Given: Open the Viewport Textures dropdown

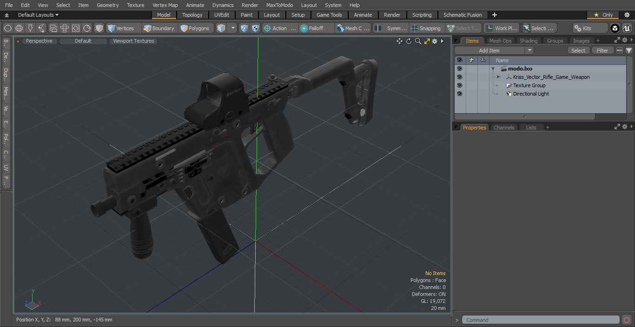Looking at the screenshot, I should pos(133,41).
